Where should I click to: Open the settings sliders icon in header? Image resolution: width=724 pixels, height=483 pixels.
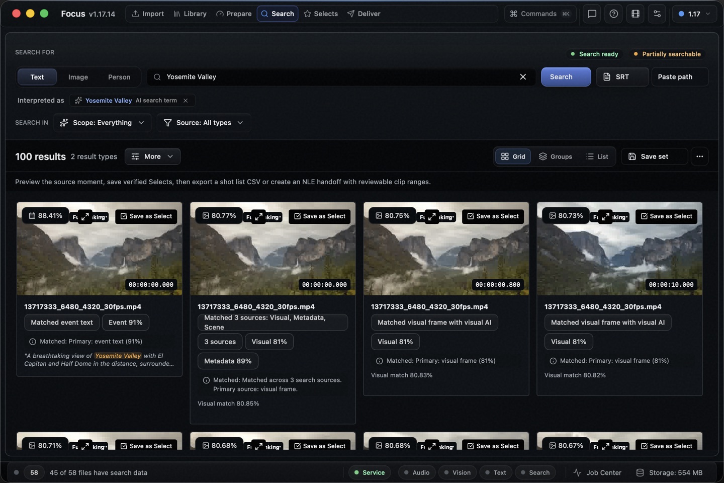point(657,14)
